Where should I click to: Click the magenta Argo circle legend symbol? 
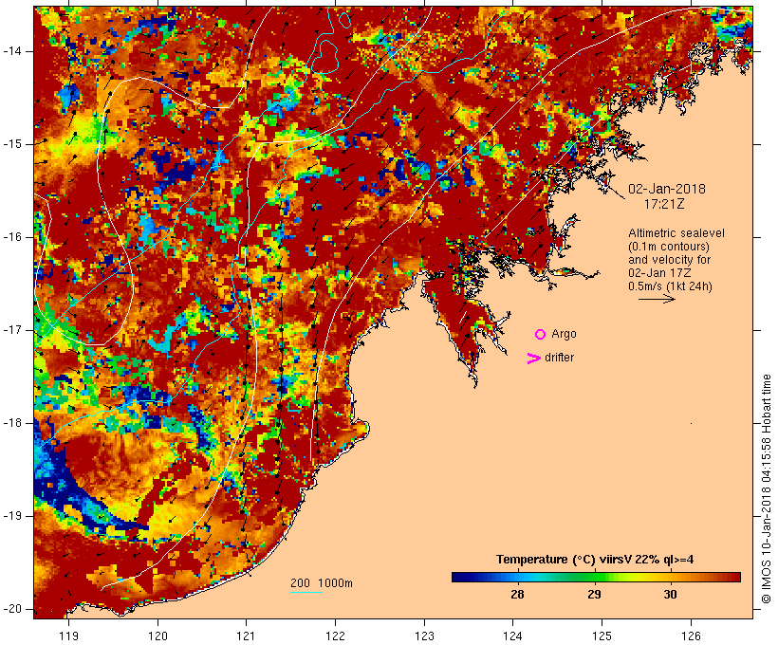(x=540, y=335)
